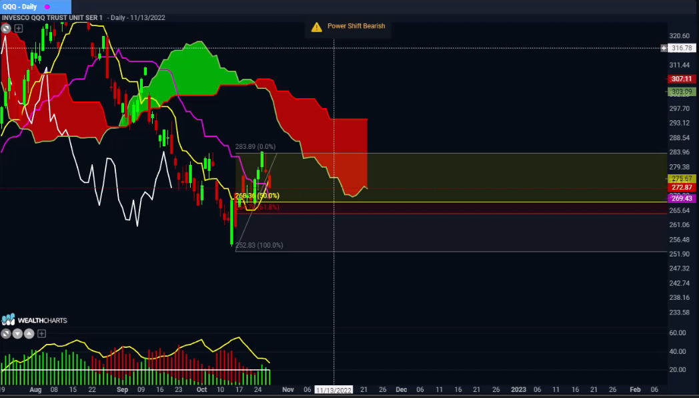Click the 251.90 price axis value
Screen dimensions: 699x398
[x=680, y=254]
